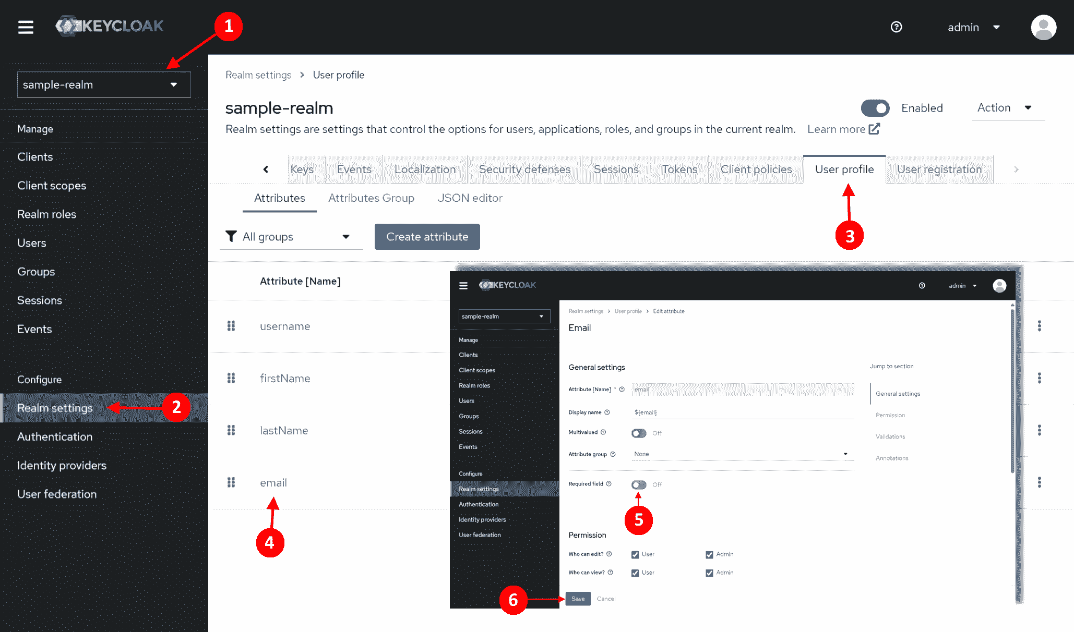Switch to the Sessions tab
The image size is (1074, 632).
(x=616, y=169)
